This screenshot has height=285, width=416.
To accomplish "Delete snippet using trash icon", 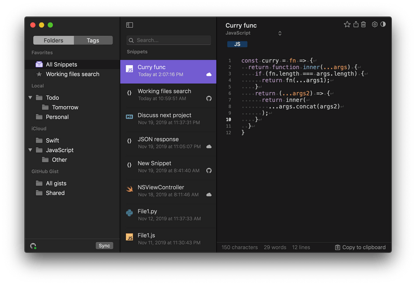I will [x=364, y=24].
